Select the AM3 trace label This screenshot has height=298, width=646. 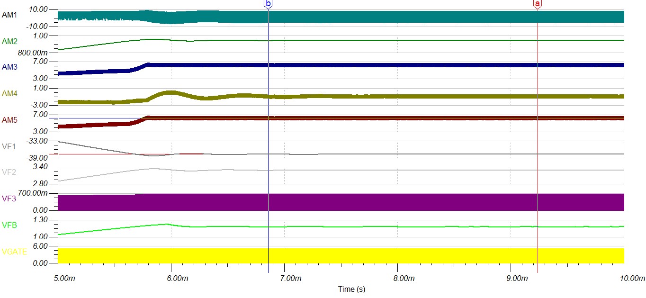tap(10, 68)
